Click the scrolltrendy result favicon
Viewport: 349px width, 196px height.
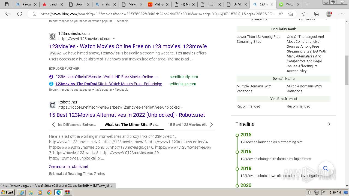click(51, 77)
